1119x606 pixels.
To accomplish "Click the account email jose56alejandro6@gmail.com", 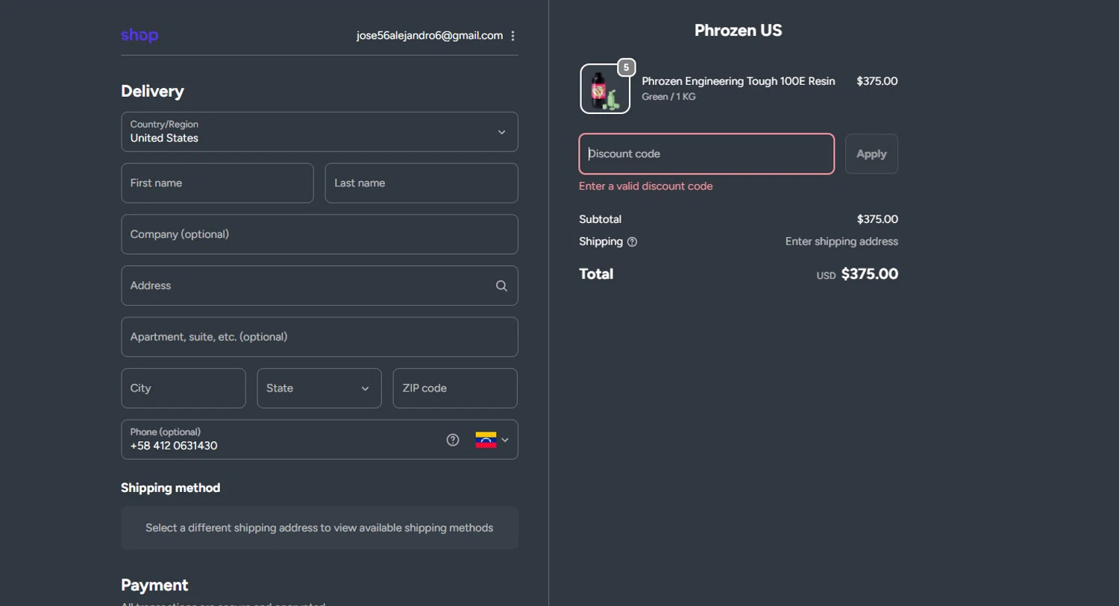I will click(430, 36).
